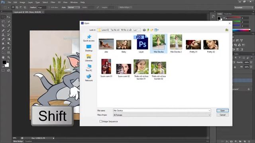
Task: Open the Filter menu
Action: pyautogui.click(x=53, y=2)
